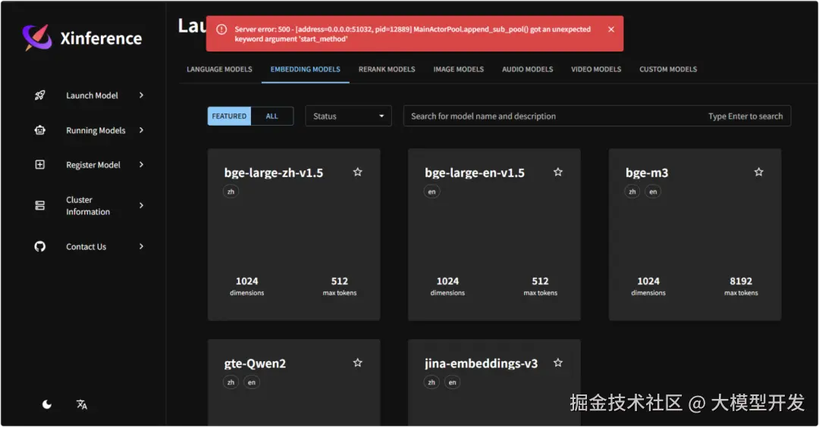Click 1024 dimensions on bge-large-zh-v1.5
This screenshot has width=819, height=427.
pos(247,285)
